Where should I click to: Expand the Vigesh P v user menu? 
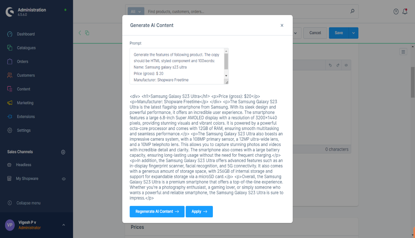pos(64,225)
